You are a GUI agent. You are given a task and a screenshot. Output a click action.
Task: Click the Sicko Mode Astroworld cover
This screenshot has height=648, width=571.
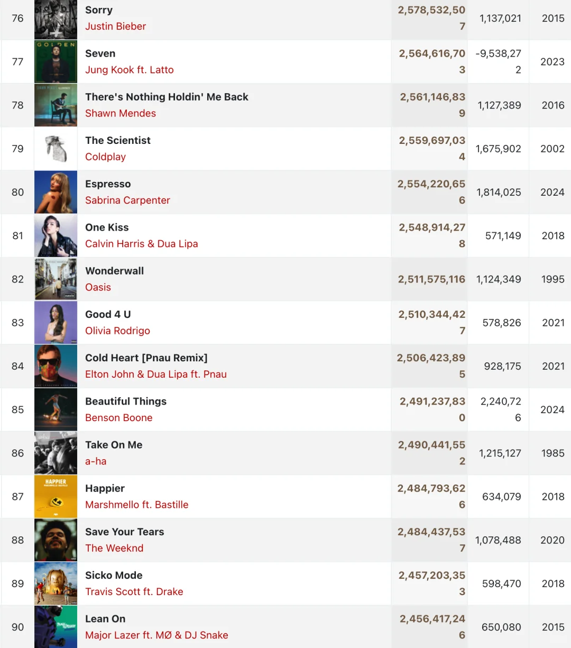point(56,583)
